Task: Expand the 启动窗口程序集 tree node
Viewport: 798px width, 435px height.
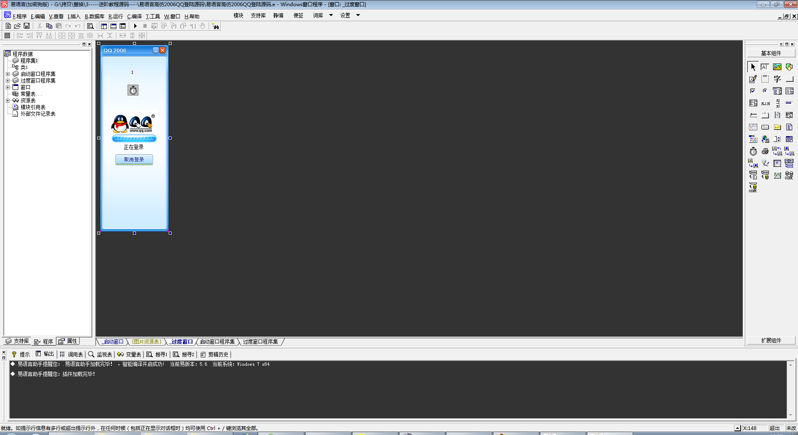Action: pyautogui.click(x=7, y=74)
